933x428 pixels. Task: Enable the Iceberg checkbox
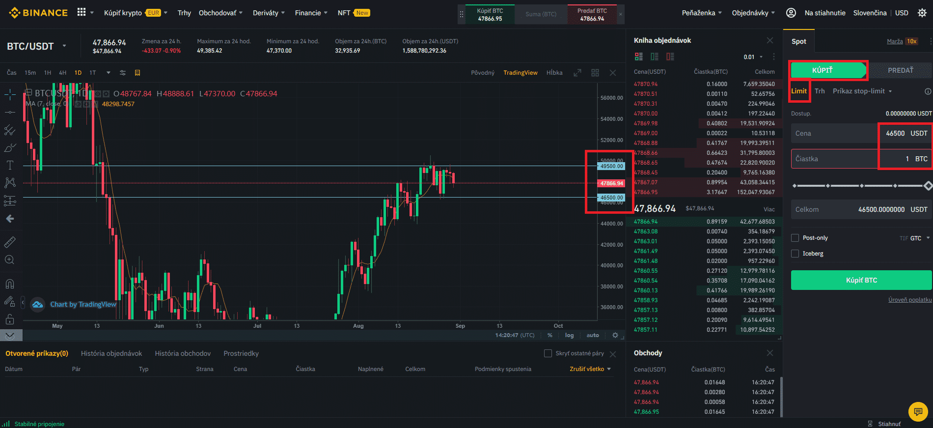[795, 254]
